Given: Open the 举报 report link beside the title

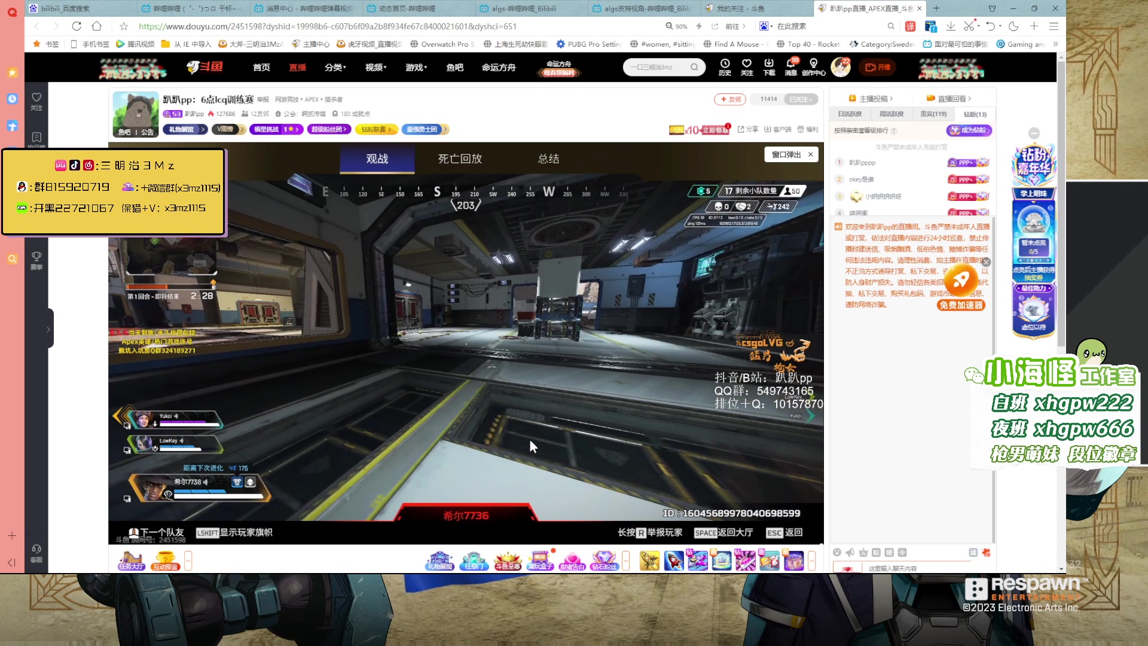Looking at the screenshot, I should pyautogui.click(x=263, y=99).
